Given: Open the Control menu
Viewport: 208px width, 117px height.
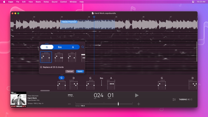Looking at the screenshot, I should tap(63, 2).
